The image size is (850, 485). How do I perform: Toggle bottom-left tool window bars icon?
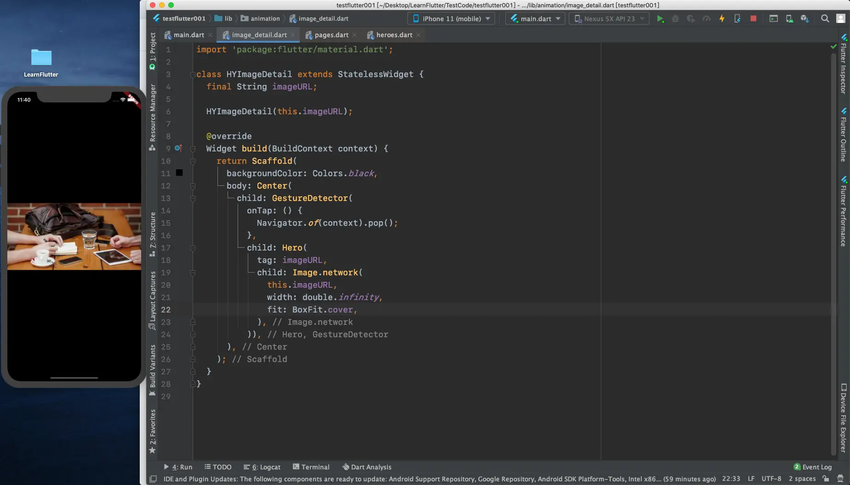[153, 479]
